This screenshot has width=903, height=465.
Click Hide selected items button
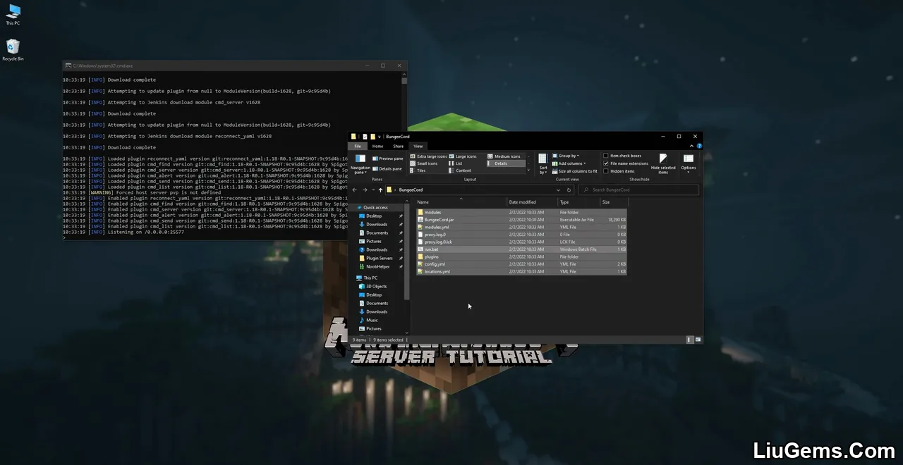point(663,163)
